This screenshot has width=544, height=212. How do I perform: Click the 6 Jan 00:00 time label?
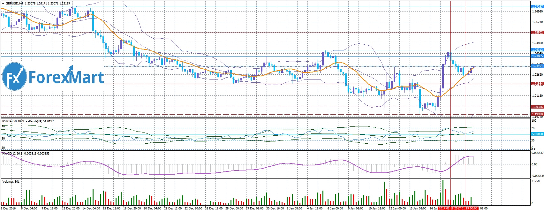coord(335,208)
